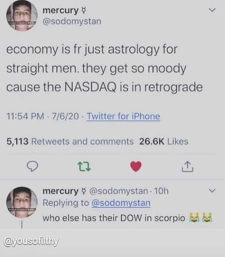Tap the reply speech bubble icon

click(32, 166)
